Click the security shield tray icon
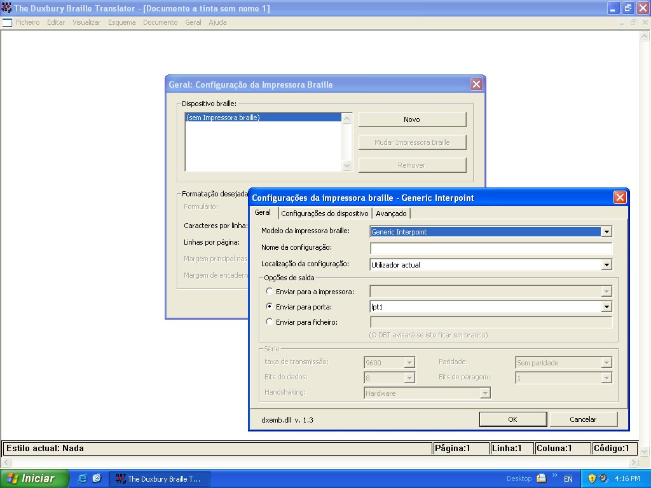 (x=592, y=478)
